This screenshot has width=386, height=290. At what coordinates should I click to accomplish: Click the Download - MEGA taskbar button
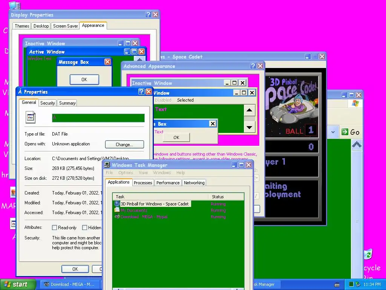point(70,284)
